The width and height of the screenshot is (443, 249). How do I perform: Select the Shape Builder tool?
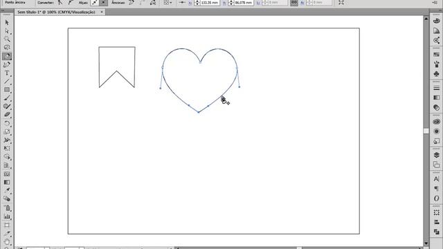[x=7, y=157]
